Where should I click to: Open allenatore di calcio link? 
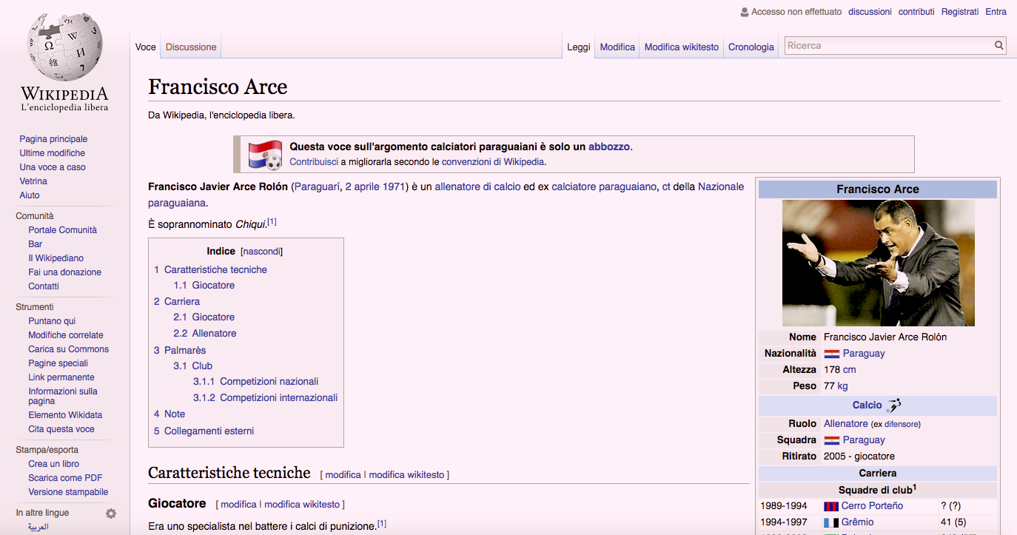[x=477, y=186]
